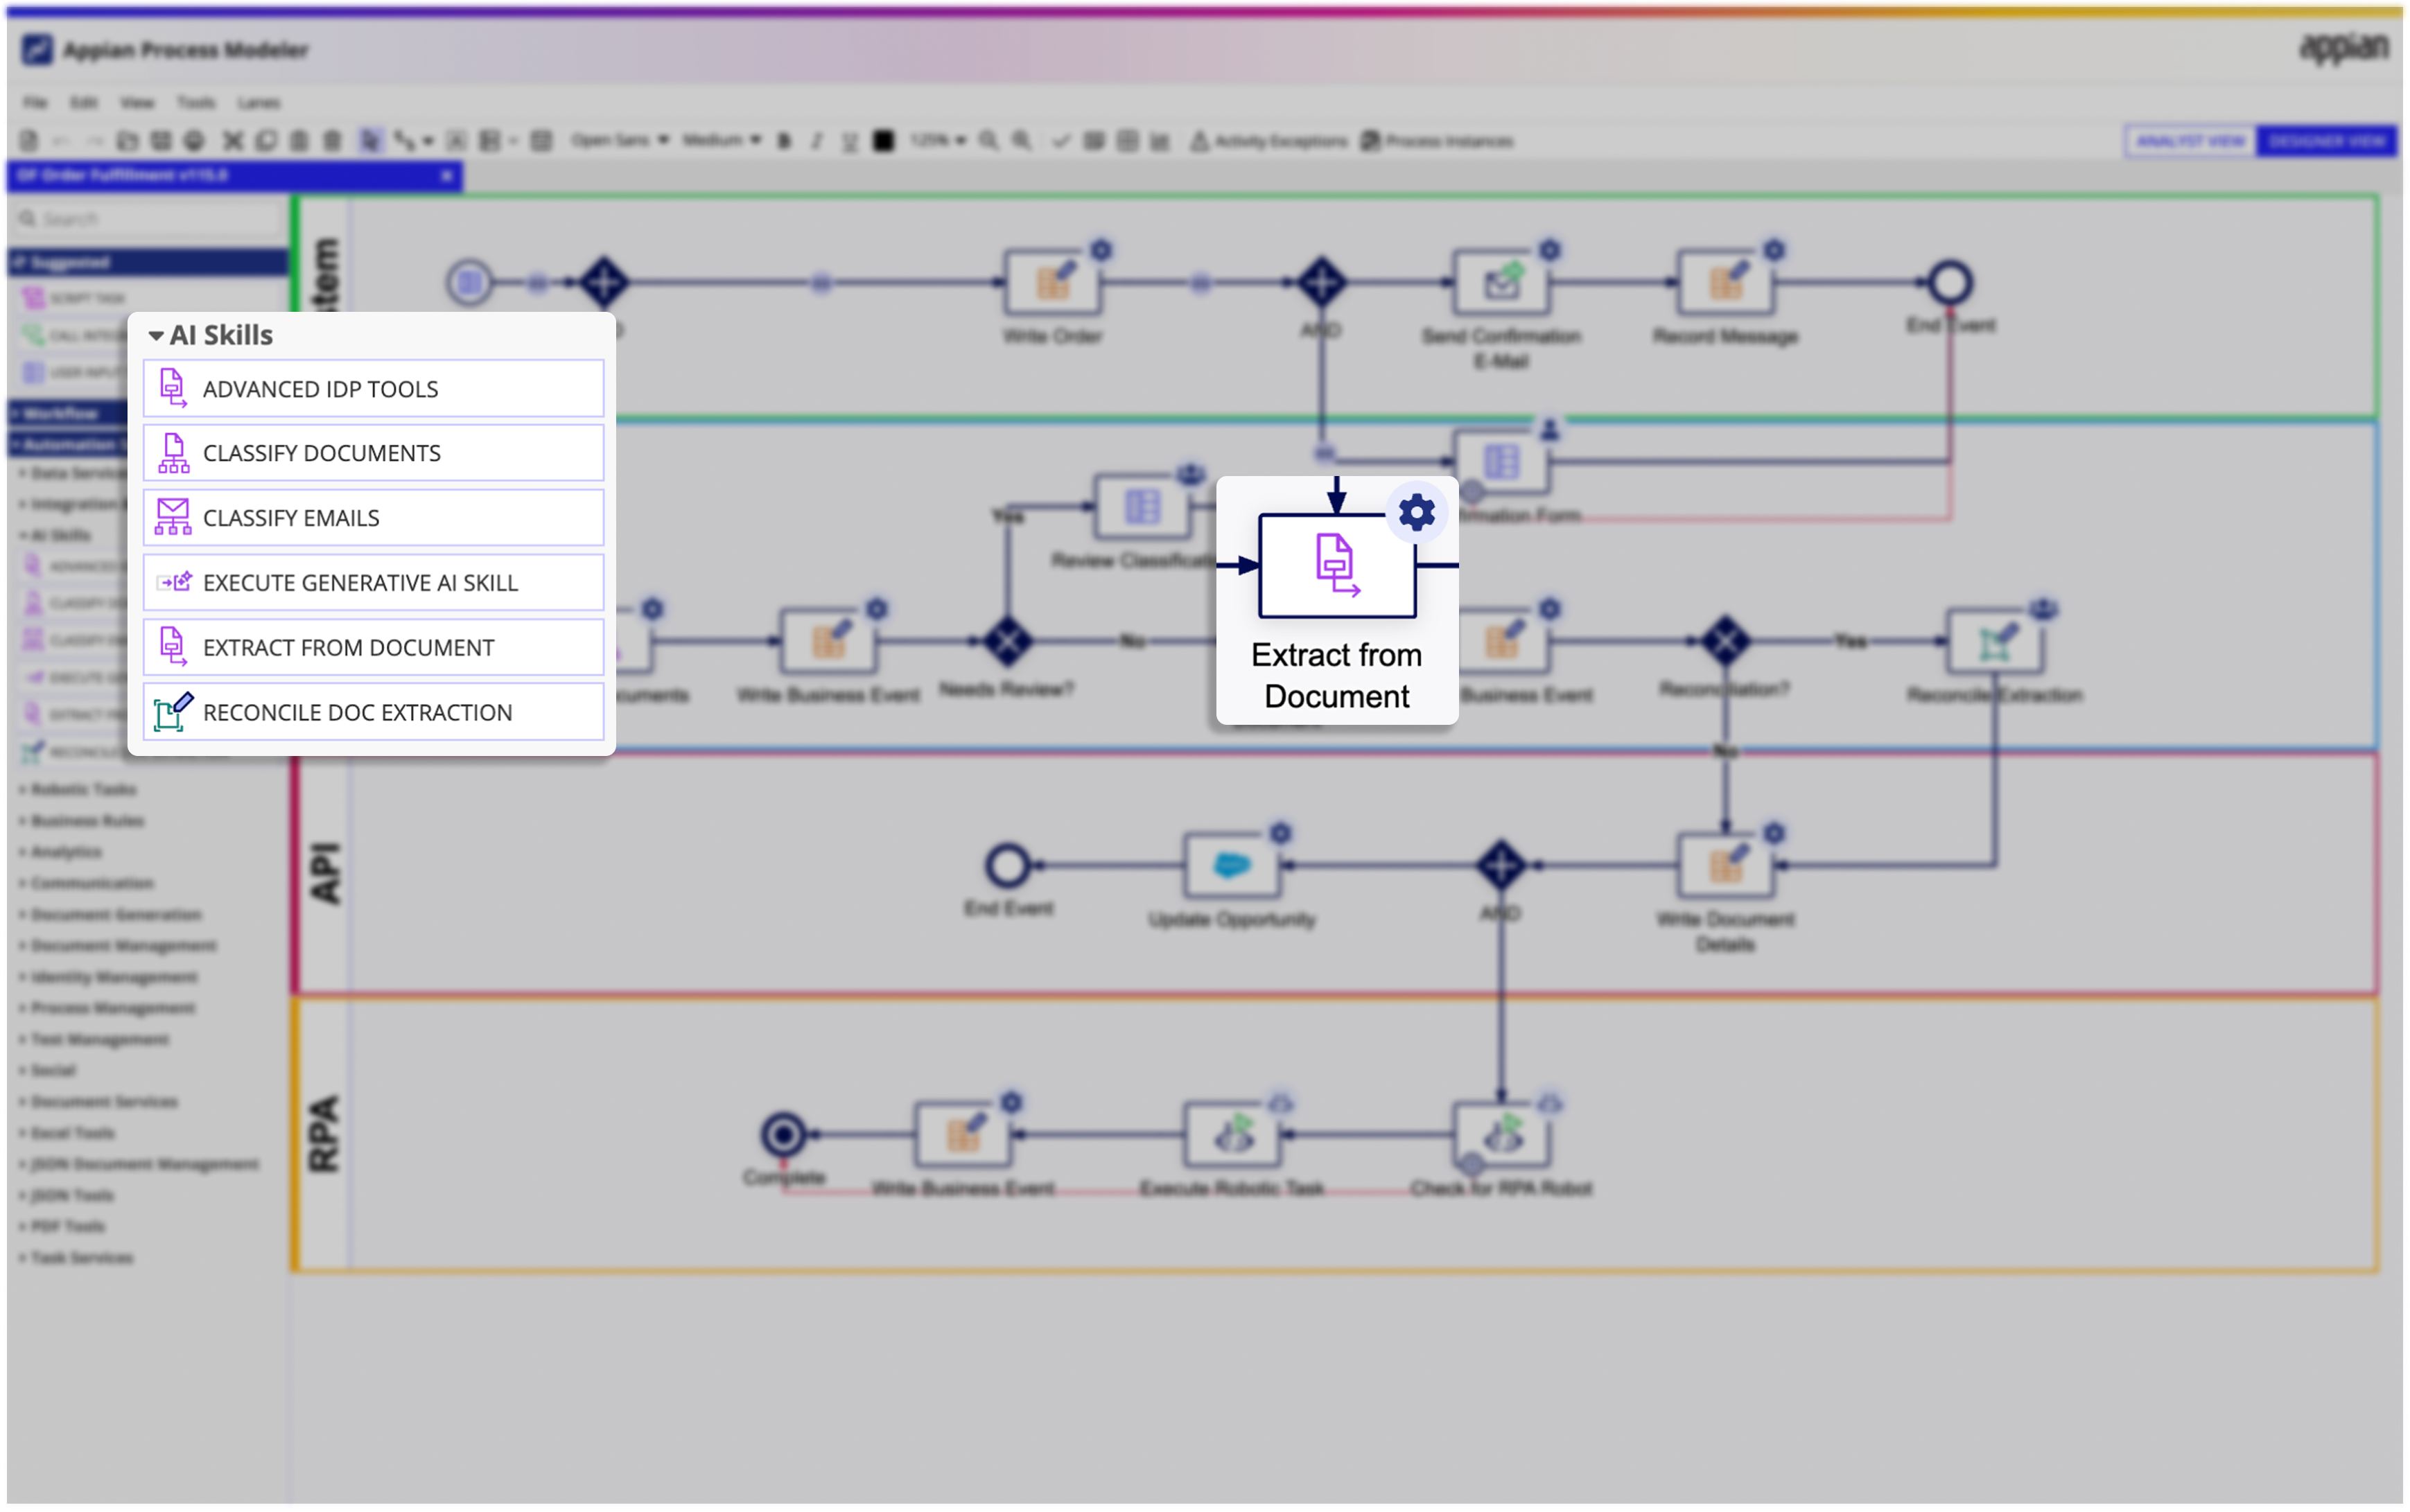Screen dimensions: 2410x1512
Task: Open the Lanes menu
Action: (x=259, y=102)
